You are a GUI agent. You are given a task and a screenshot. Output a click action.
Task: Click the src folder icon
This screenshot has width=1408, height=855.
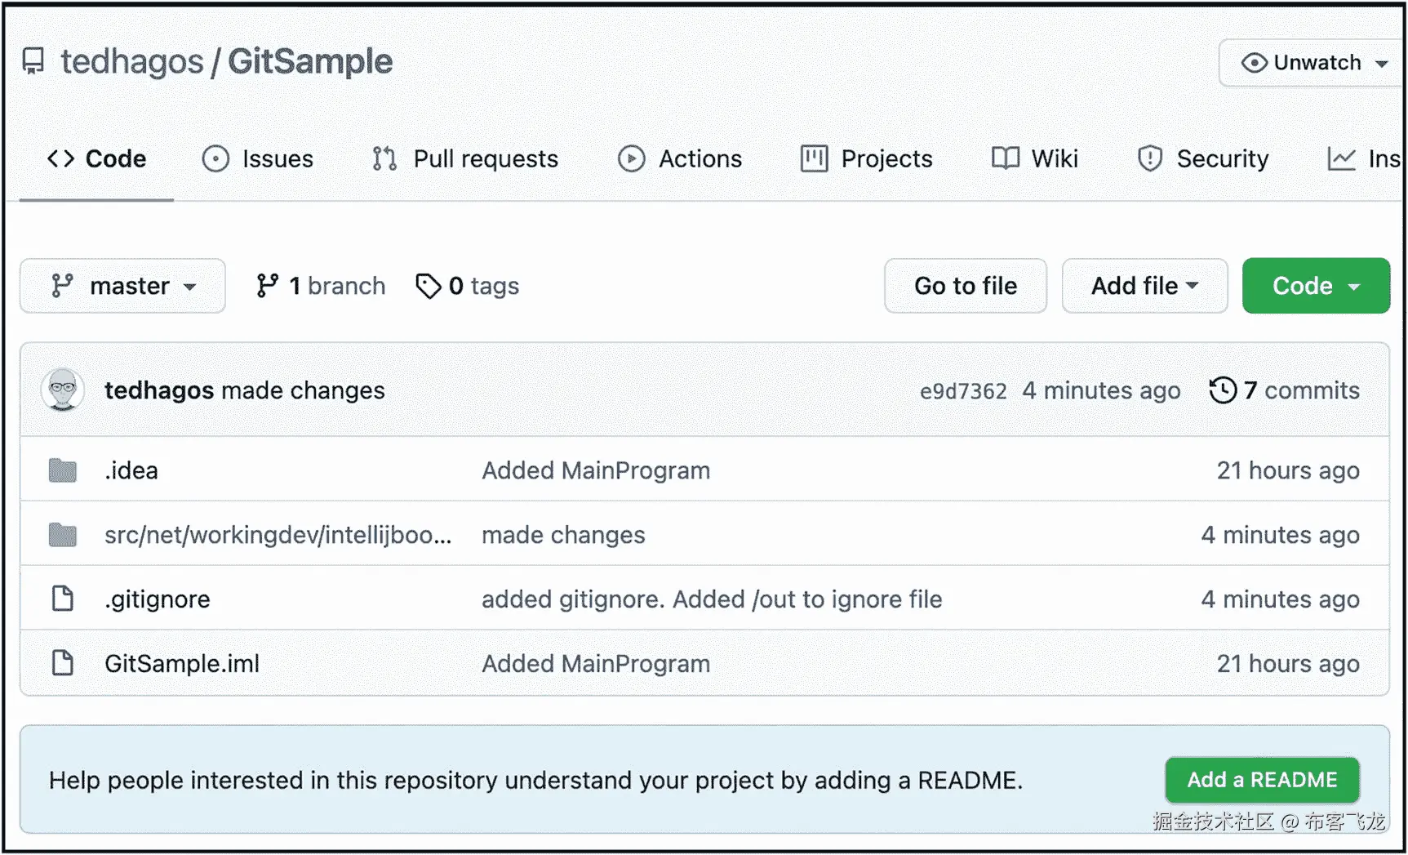pyautogui.click(x=63, y=535)
